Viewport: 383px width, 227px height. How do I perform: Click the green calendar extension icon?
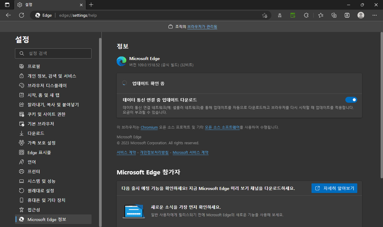point(293,15)
